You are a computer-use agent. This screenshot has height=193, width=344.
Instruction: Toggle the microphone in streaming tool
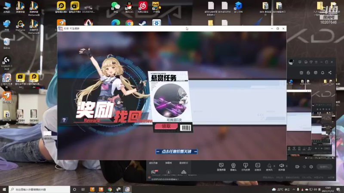click(x=269, y=166)
